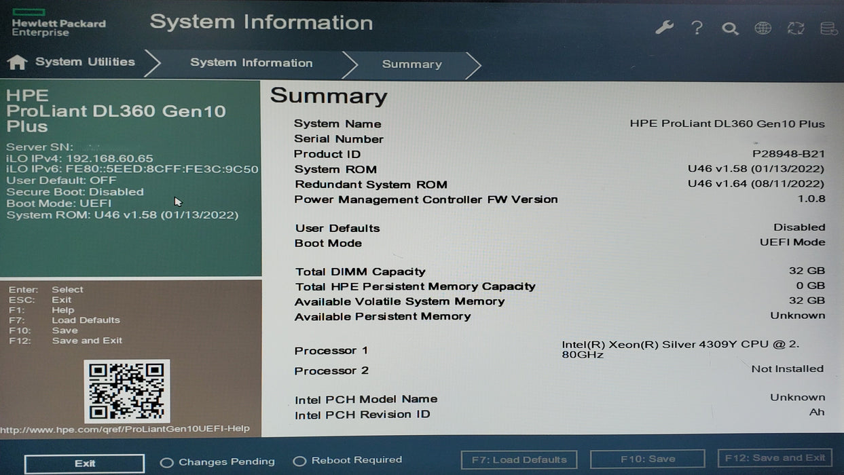This screenshot has height=475, width=844.
Task: Click HPE ProLiant DL360 Gen10 Plus sidebar heading
Action: (x=116, y=111)
